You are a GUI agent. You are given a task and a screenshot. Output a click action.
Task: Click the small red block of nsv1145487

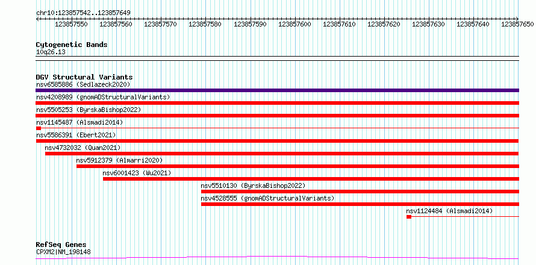click(x=39, y=128)
